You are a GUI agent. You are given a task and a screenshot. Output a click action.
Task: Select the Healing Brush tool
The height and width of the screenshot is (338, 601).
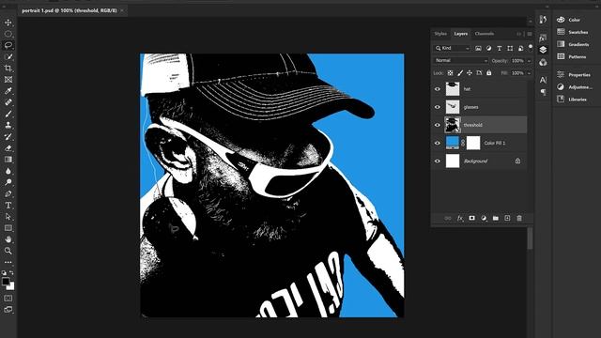[8, 102]
